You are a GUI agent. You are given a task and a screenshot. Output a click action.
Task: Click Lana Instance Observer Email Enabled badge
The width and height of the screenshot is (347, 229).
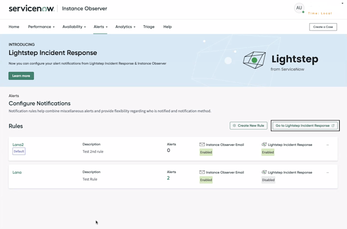[x=206, y=180]
